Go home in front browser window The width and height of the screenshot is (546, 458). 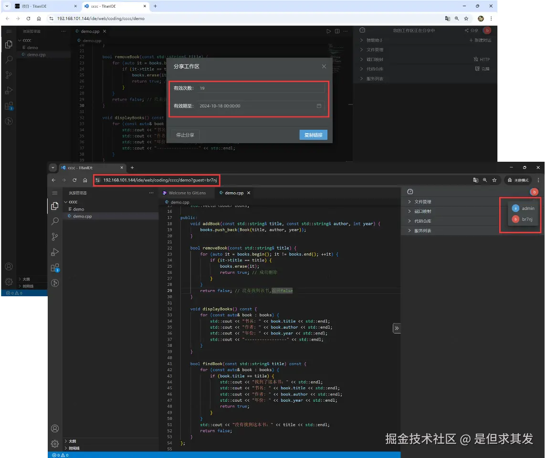tap(85, 180)
